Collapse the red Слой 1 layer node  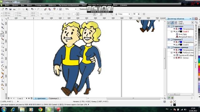pos(172,31)
